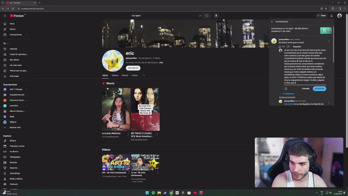Open options for 'm la pela' short

pos(128,134)
